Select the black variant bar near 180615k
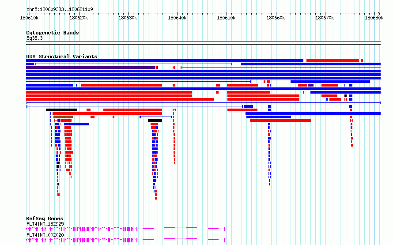 coord(61,110)
